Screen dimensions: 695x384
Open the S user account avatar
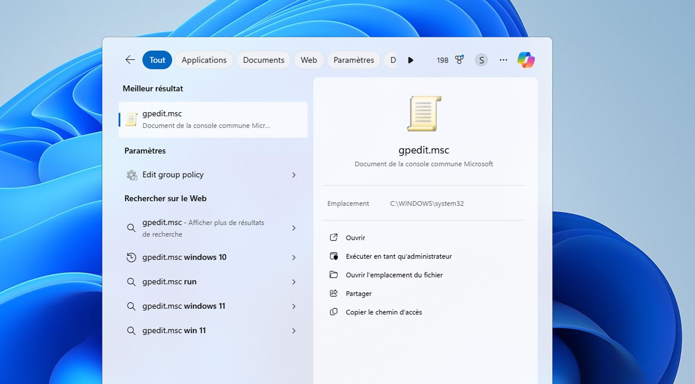point(481,60)
